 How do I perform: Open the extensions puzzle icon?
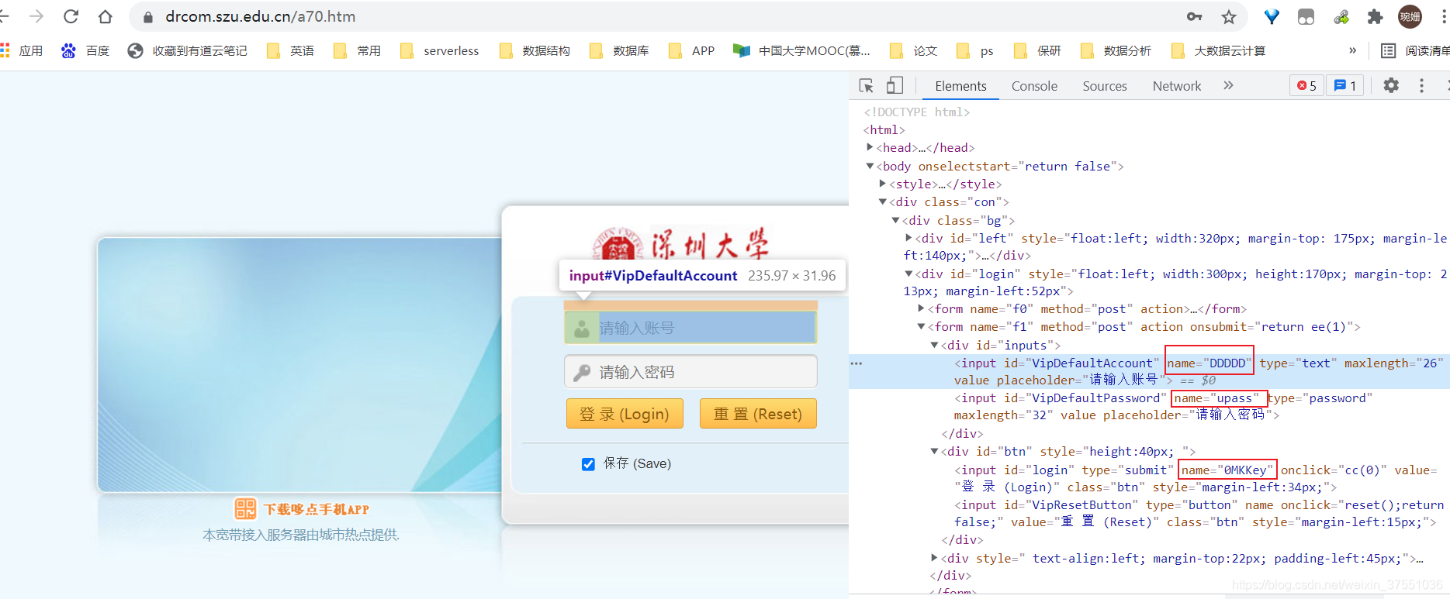[x=1375, y=16]
